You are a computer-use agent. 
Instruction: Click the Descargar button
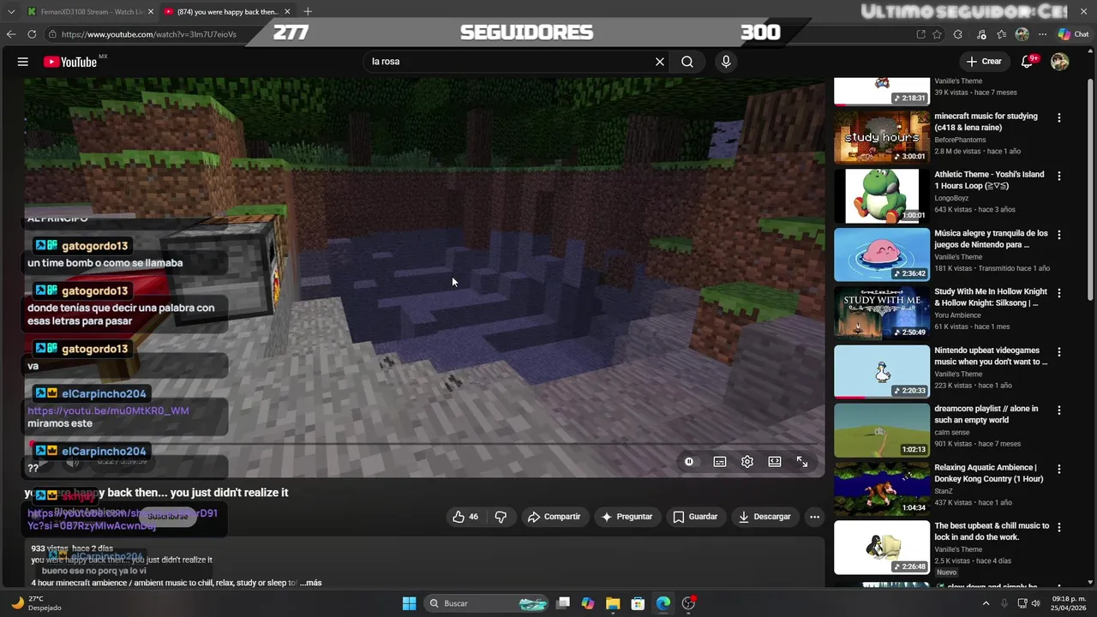point(764,517)
